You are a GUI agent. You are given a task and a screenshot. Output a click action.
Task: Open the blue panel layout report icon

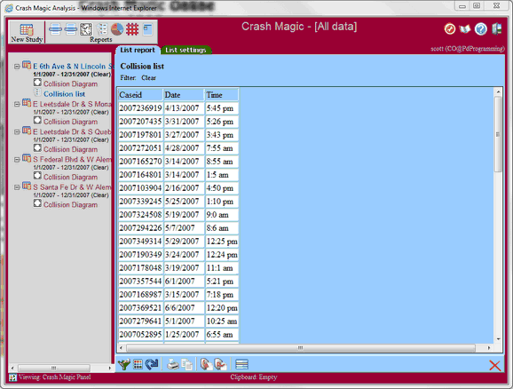[x=147, y=29]
